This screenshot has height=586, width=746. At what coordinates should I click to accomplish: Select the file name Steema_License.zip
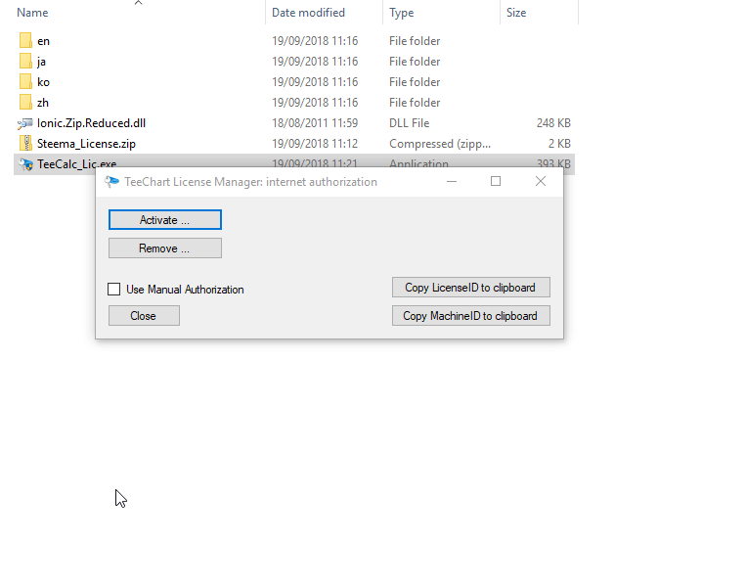87,144
